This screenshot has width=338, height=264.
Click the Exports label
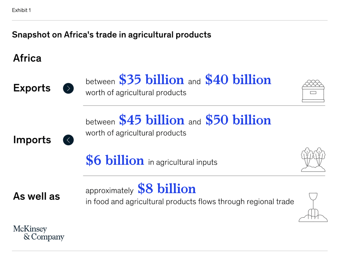click(x=32, y=88)
